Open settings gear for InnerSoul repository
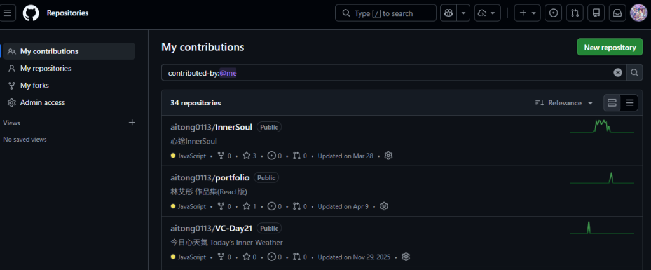Viewport: 651px width, 270px height. (x=388, y=156)
